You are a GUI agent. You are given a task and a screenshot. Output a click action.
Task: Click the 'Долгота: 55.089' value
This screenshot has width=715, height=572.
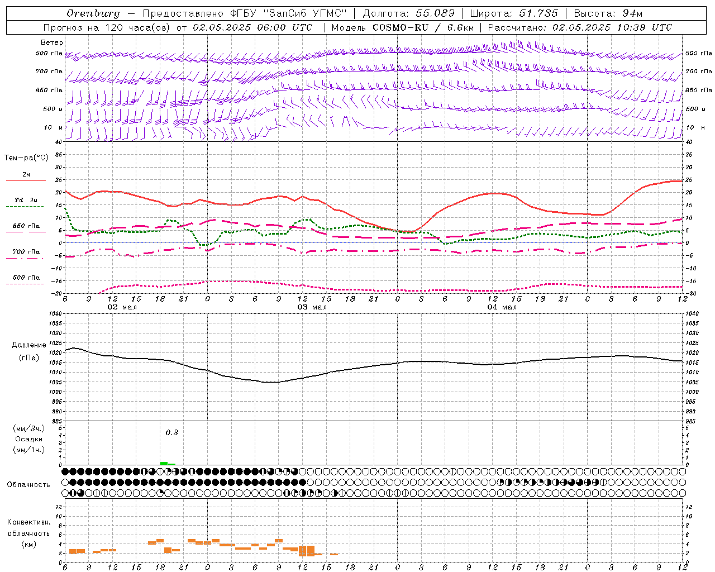(x=408, y=13)
